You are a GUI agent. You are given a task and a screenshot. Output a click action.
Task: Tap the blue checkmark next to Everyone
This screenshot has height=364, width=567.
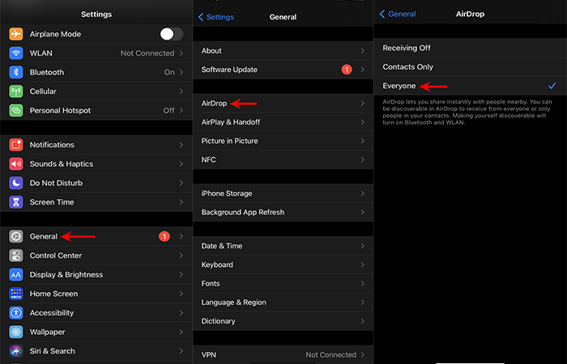click(x=552, y=86)
